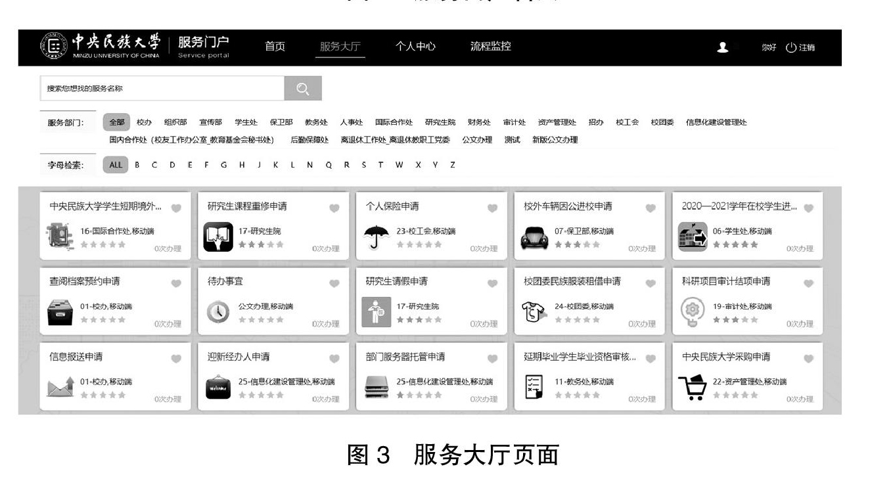This screenshot has height=498, width=893.
Task: Click the search magnifier button
Action: [303, 89]
